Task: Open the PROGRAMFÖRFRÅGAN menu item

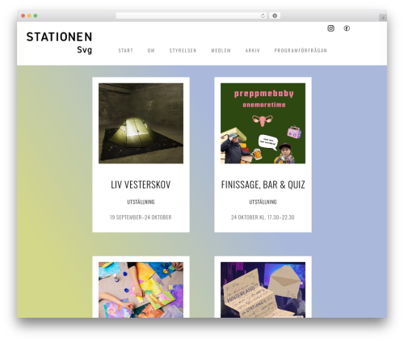Action: (x=301, y=50)
